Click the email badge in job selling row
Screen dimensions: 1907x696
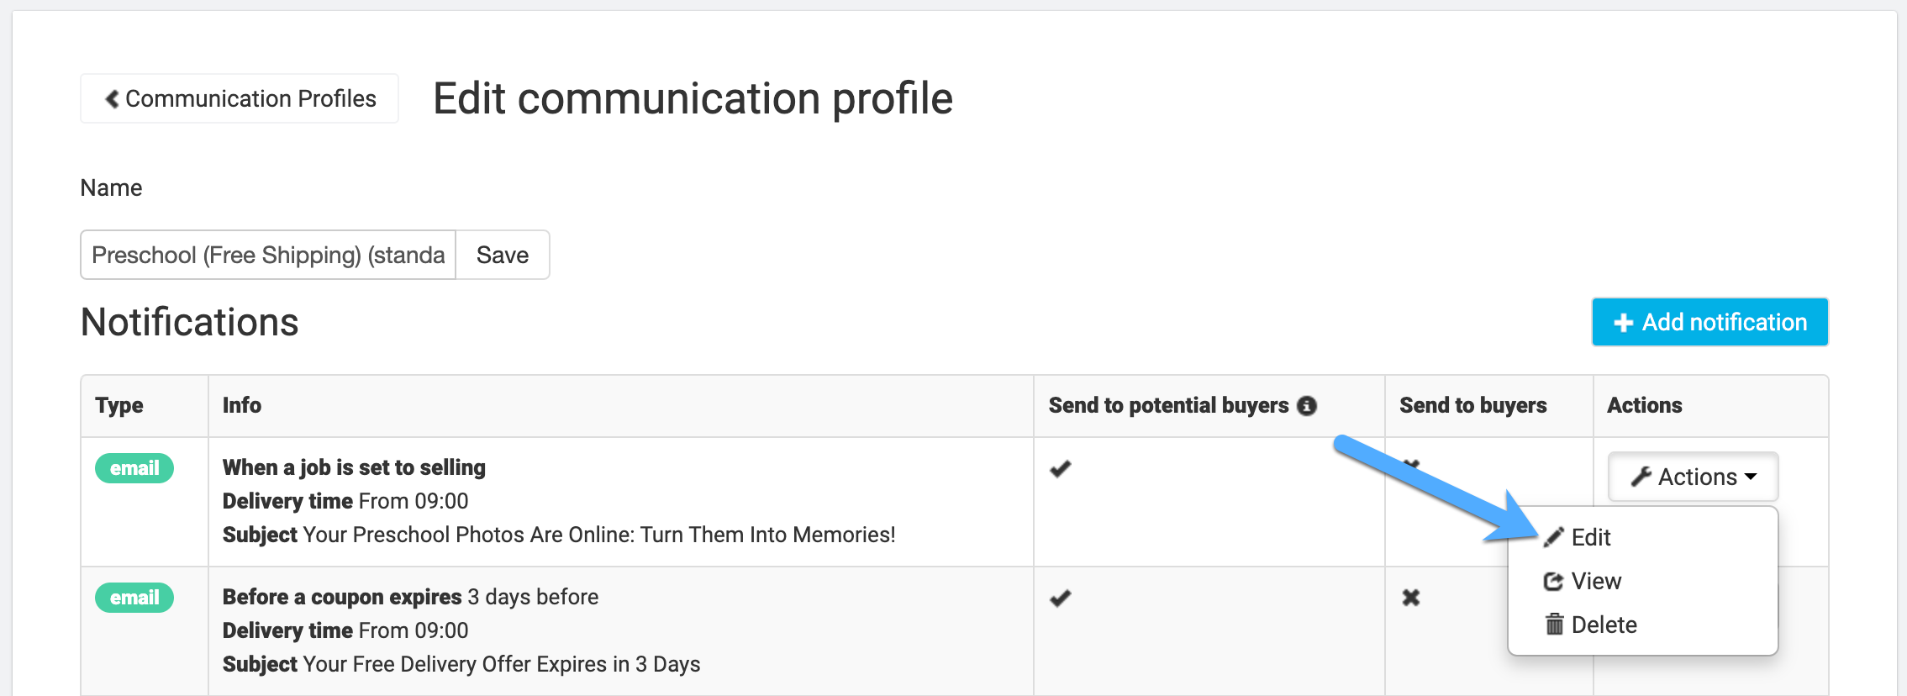(134, 468)
